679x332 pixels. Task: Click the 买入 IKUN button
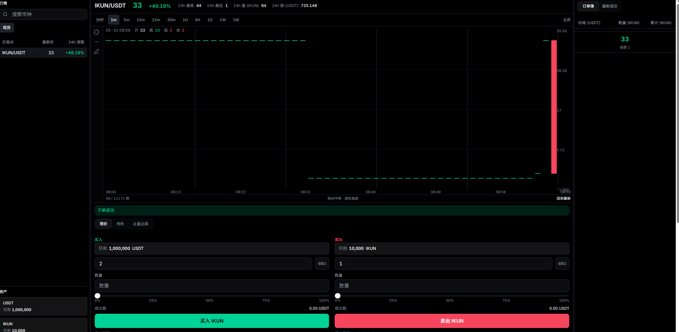[x=212, y=321]
